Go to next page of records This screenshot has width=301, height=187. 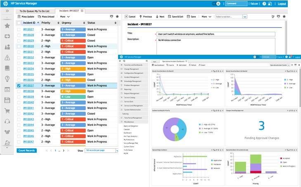(64, 151)
